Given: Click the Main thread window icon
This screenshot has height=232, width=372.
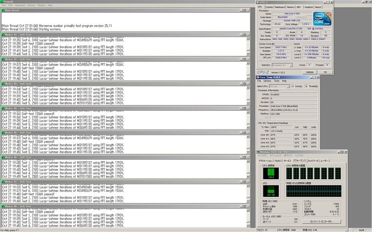Looking at the screenshot, I should coord(3,10).
